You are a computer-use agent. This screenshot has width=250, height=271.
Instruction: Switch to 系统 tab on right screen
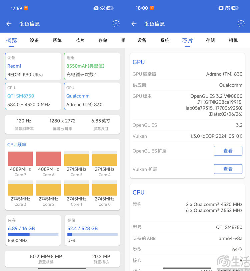click(x=165, y=40)
